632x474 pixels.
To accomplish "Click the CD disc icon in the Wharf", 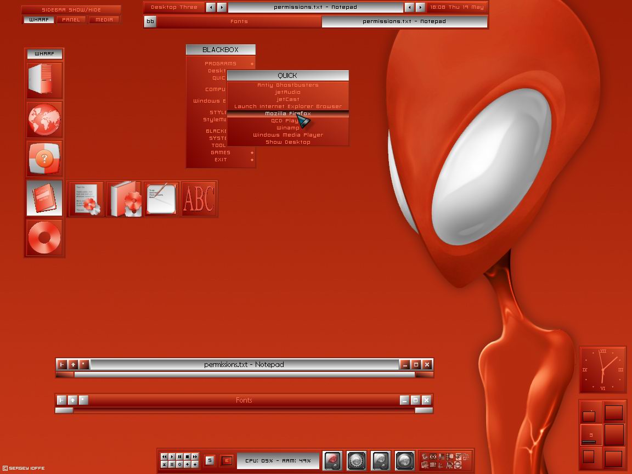I will coord(44,237).
